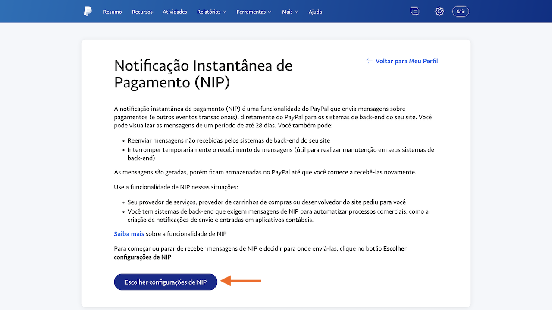The image size is (552, 310).
Task: Click the bullet text Você tem sistemas de back-end
Action: click(278, 215)
